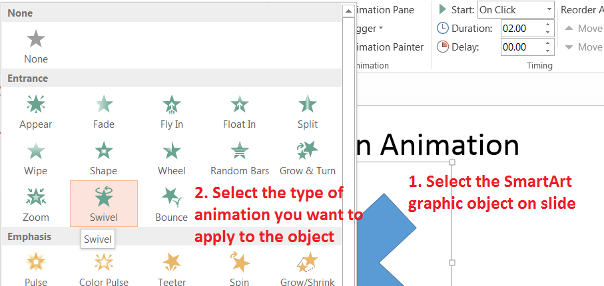Choose the Grow & Turn effect
The image size is (604, 286).
(x=307, y=152)
